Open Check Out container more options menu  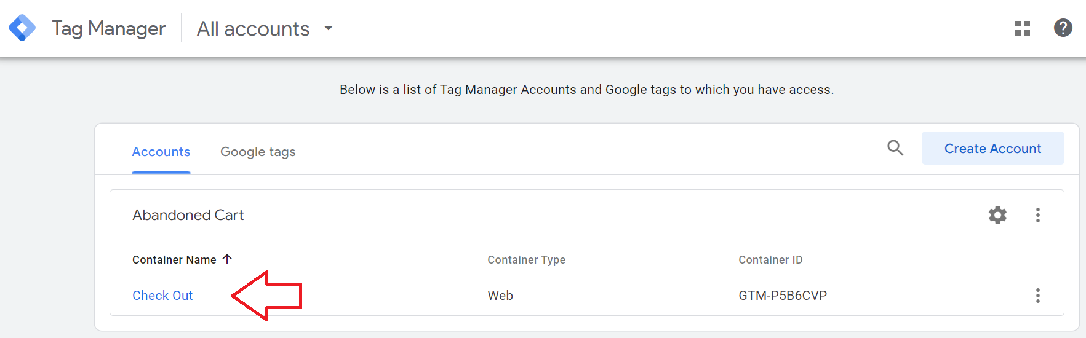(x=1038, y=296)
